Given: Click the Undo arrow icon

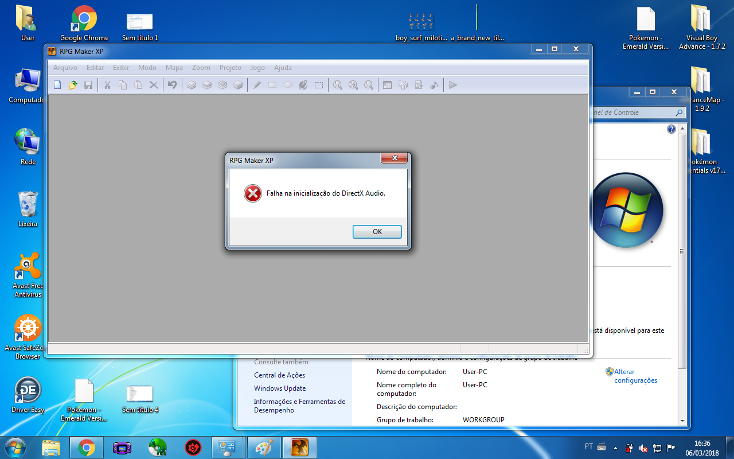Looking at the screenshot, I should coord(172,85).
